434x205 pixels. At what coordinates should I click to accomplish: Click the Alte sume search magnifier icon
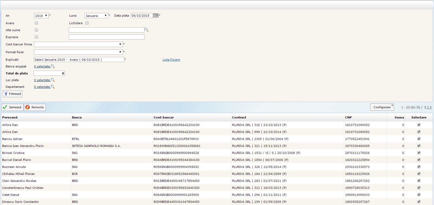coord(147,30)
